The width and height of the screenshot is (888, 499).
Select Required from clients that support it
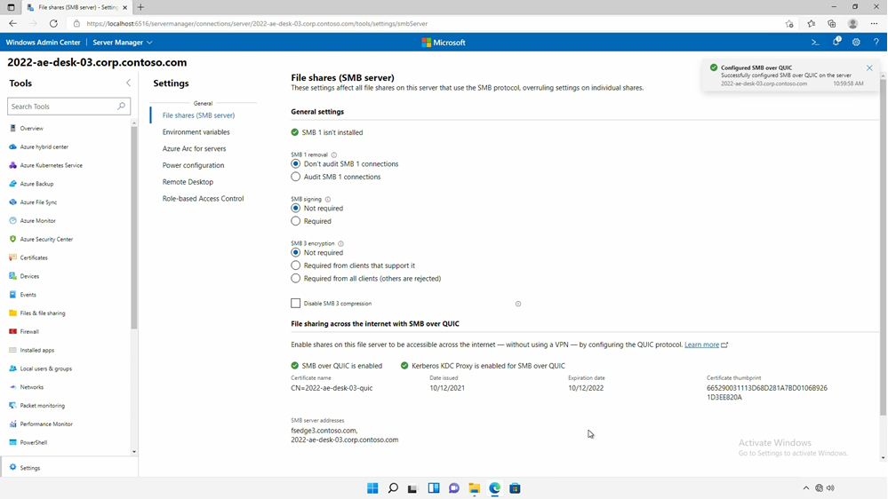click(296, 265)
